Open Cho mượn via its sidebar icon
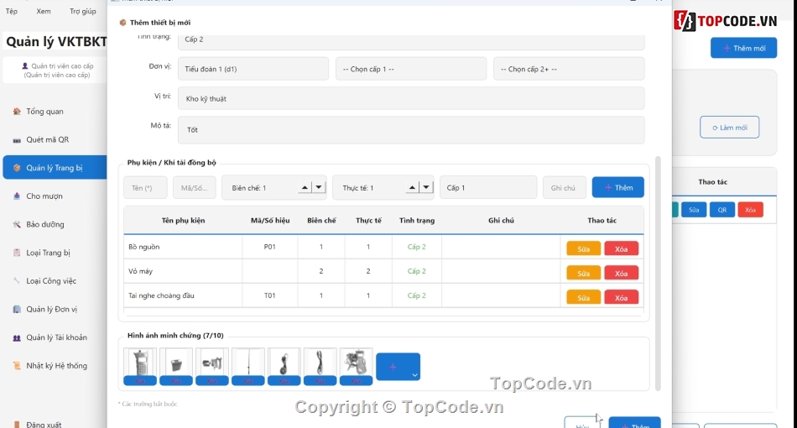The height and width of the screenshot is (428, 797). point(17,196)
